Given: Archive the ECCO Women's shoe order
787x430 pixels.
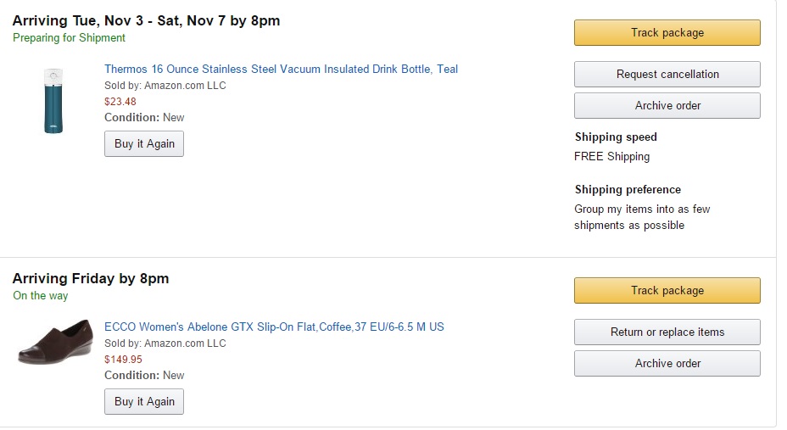Looking at the screenshot, I should [x=667, y=364].
